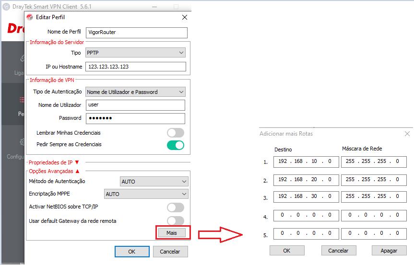
Task: Enable Activar NetBIOS sobre TCP/IP switch
Action: tap(176, 207)
